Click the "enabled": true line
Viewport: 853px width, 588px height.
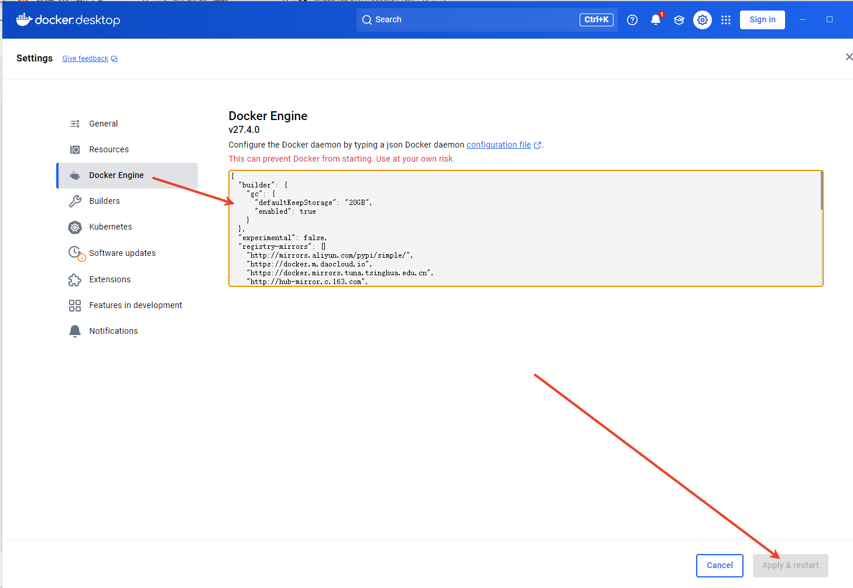[285, 211]
